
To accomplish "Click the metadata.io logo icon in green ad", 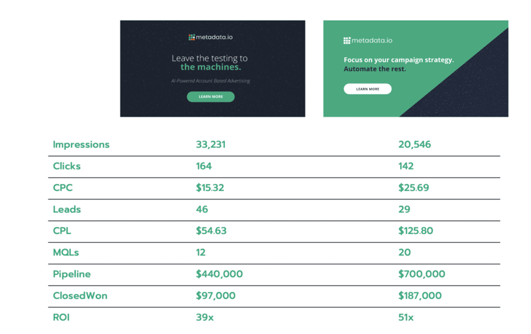I will pos(347,41).
